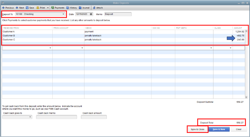Go to the Previous deposit
Image resolution: width=250 pixels, height=137 pixels.
pyautogui.click(x=8, y=8)
